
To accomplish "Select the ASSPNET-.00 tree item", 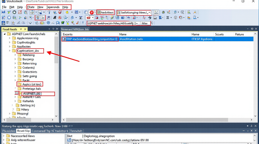I will coord(31,94).
